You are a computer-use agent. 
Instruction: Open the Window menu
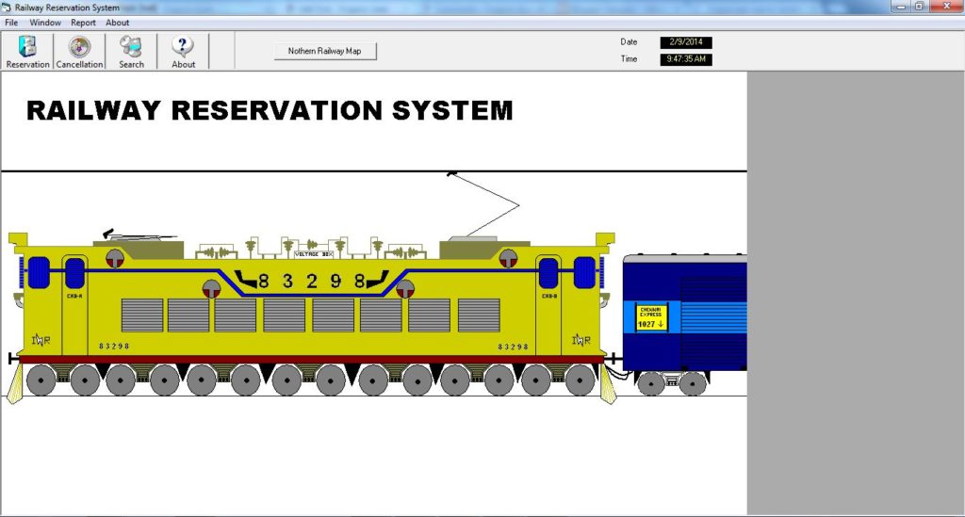[x=45, y=23]
